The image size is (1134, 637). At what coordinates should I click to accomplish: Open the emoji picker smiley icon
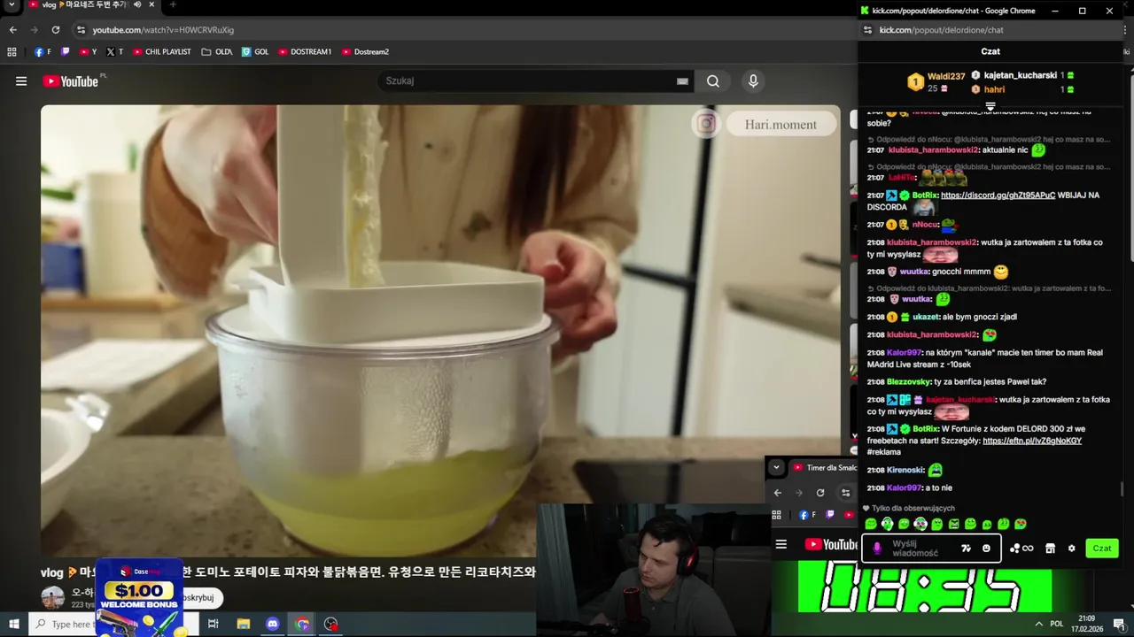click(x=986, y=549)
